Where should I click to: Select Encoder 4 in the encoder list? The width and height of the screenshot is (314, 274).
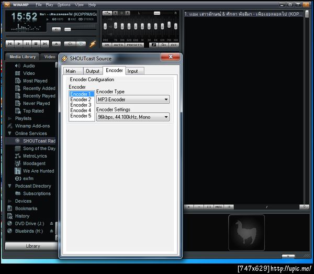82,110
